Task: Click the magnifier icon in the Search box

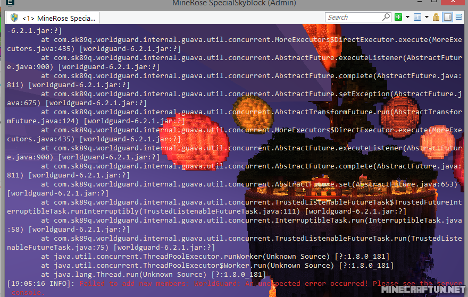Action: coord(386,17)
